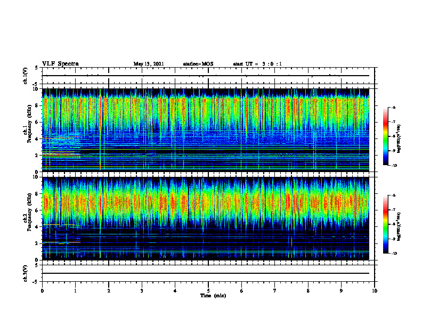
Task: Click the "ch.3(V)" waveform axis label
Action: click(x=26, y=273)
